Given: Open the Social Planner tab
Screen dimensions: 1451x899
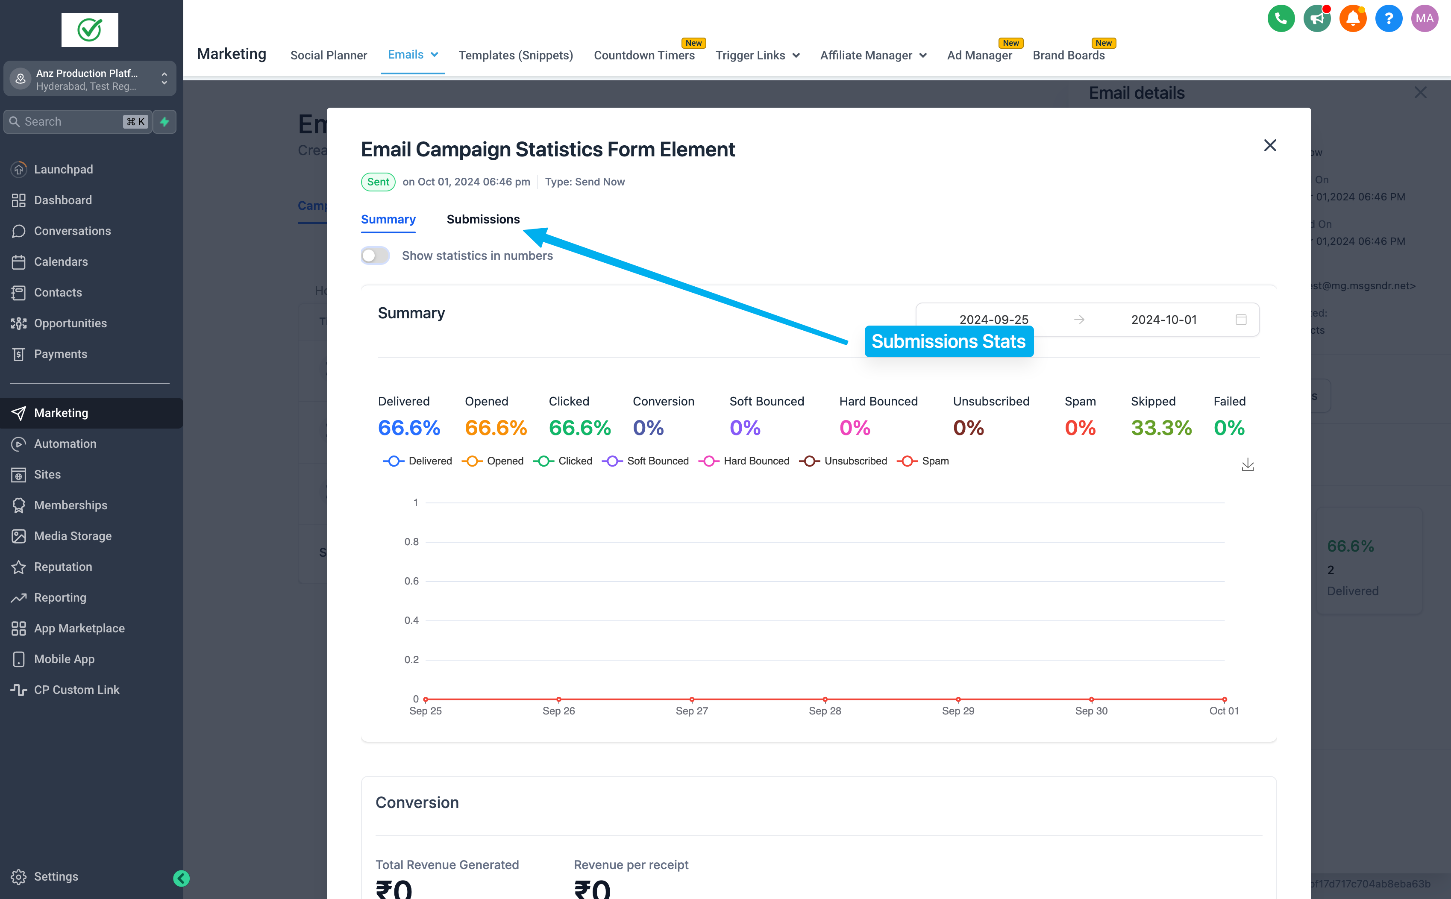Looking at the screenshot, I should [x=328, y=55].
